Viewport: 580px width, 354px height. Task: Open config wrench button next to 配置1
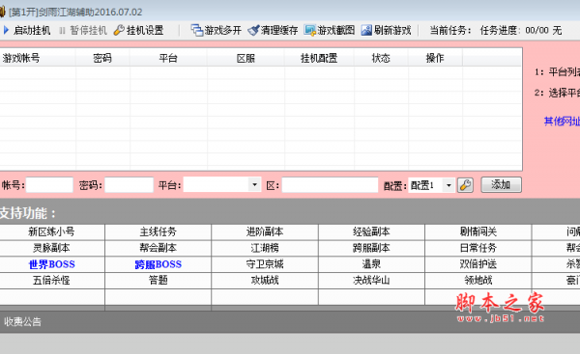tap(465, 185)
